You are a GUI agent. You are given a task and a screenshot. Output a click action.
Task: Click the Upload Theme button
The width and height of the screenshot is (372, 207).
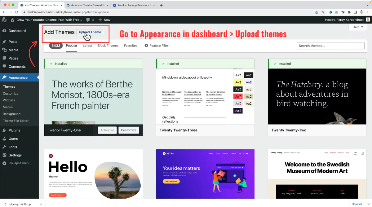(x=90, y=32)
